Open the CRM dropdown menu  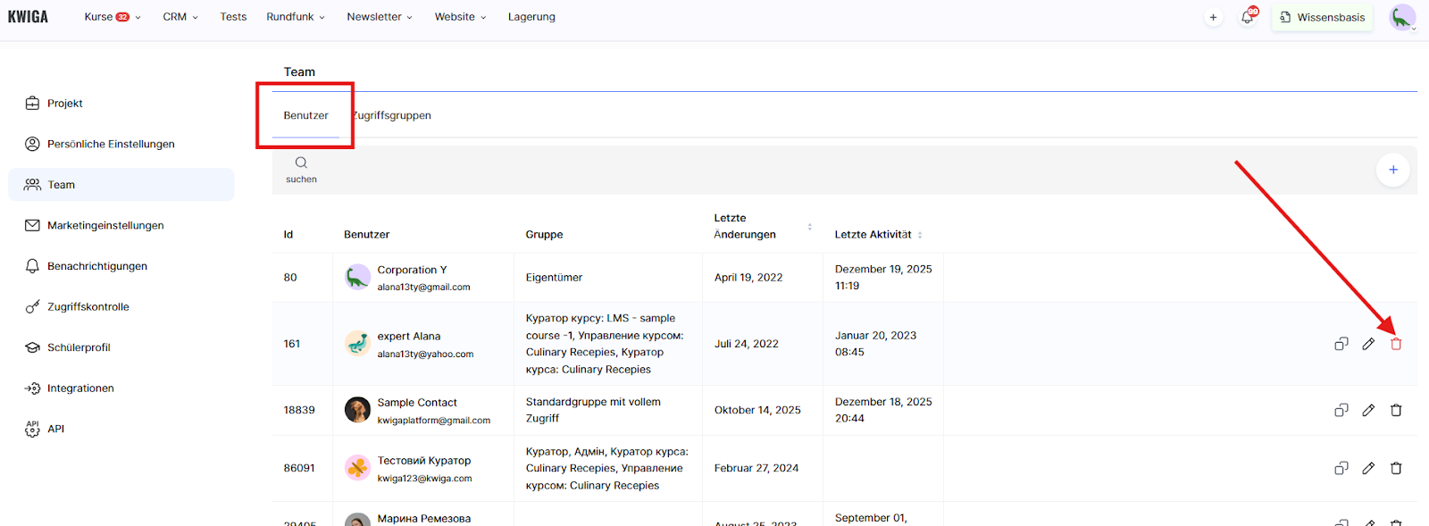pos(180,17)
